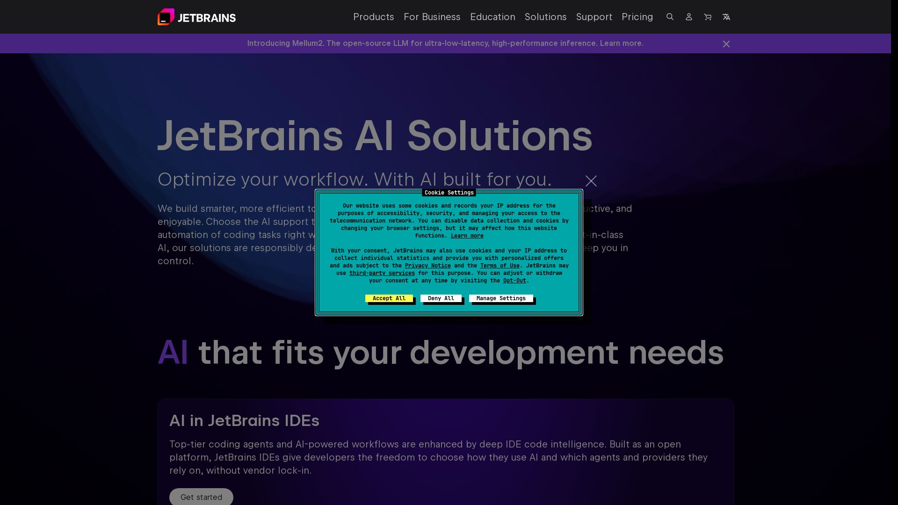Open the For Business menu
898x505 pixels.
[x=432, y=17]
